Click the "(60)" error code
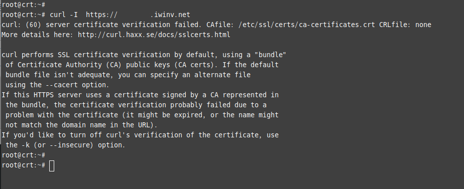464x189 pixels. tap(33, 25)
